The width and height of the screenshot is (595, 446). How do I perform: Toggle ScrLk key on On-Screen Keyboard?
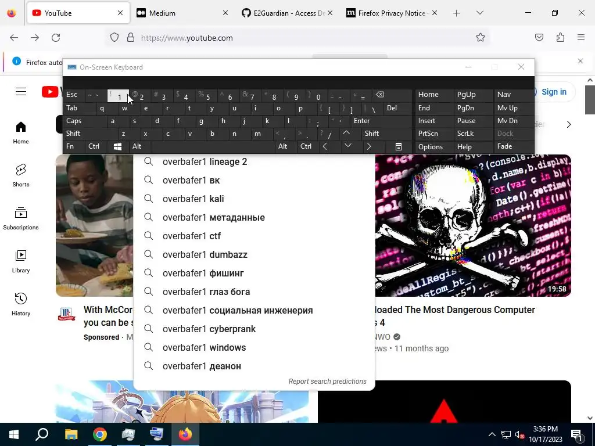click(x=472, y=134)
